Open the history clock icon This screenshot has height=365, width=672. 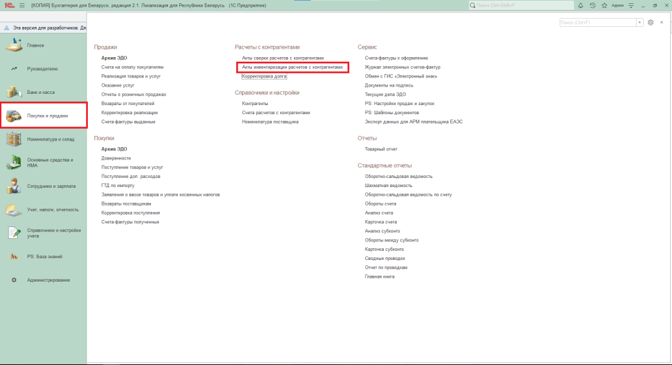(592, 5)
